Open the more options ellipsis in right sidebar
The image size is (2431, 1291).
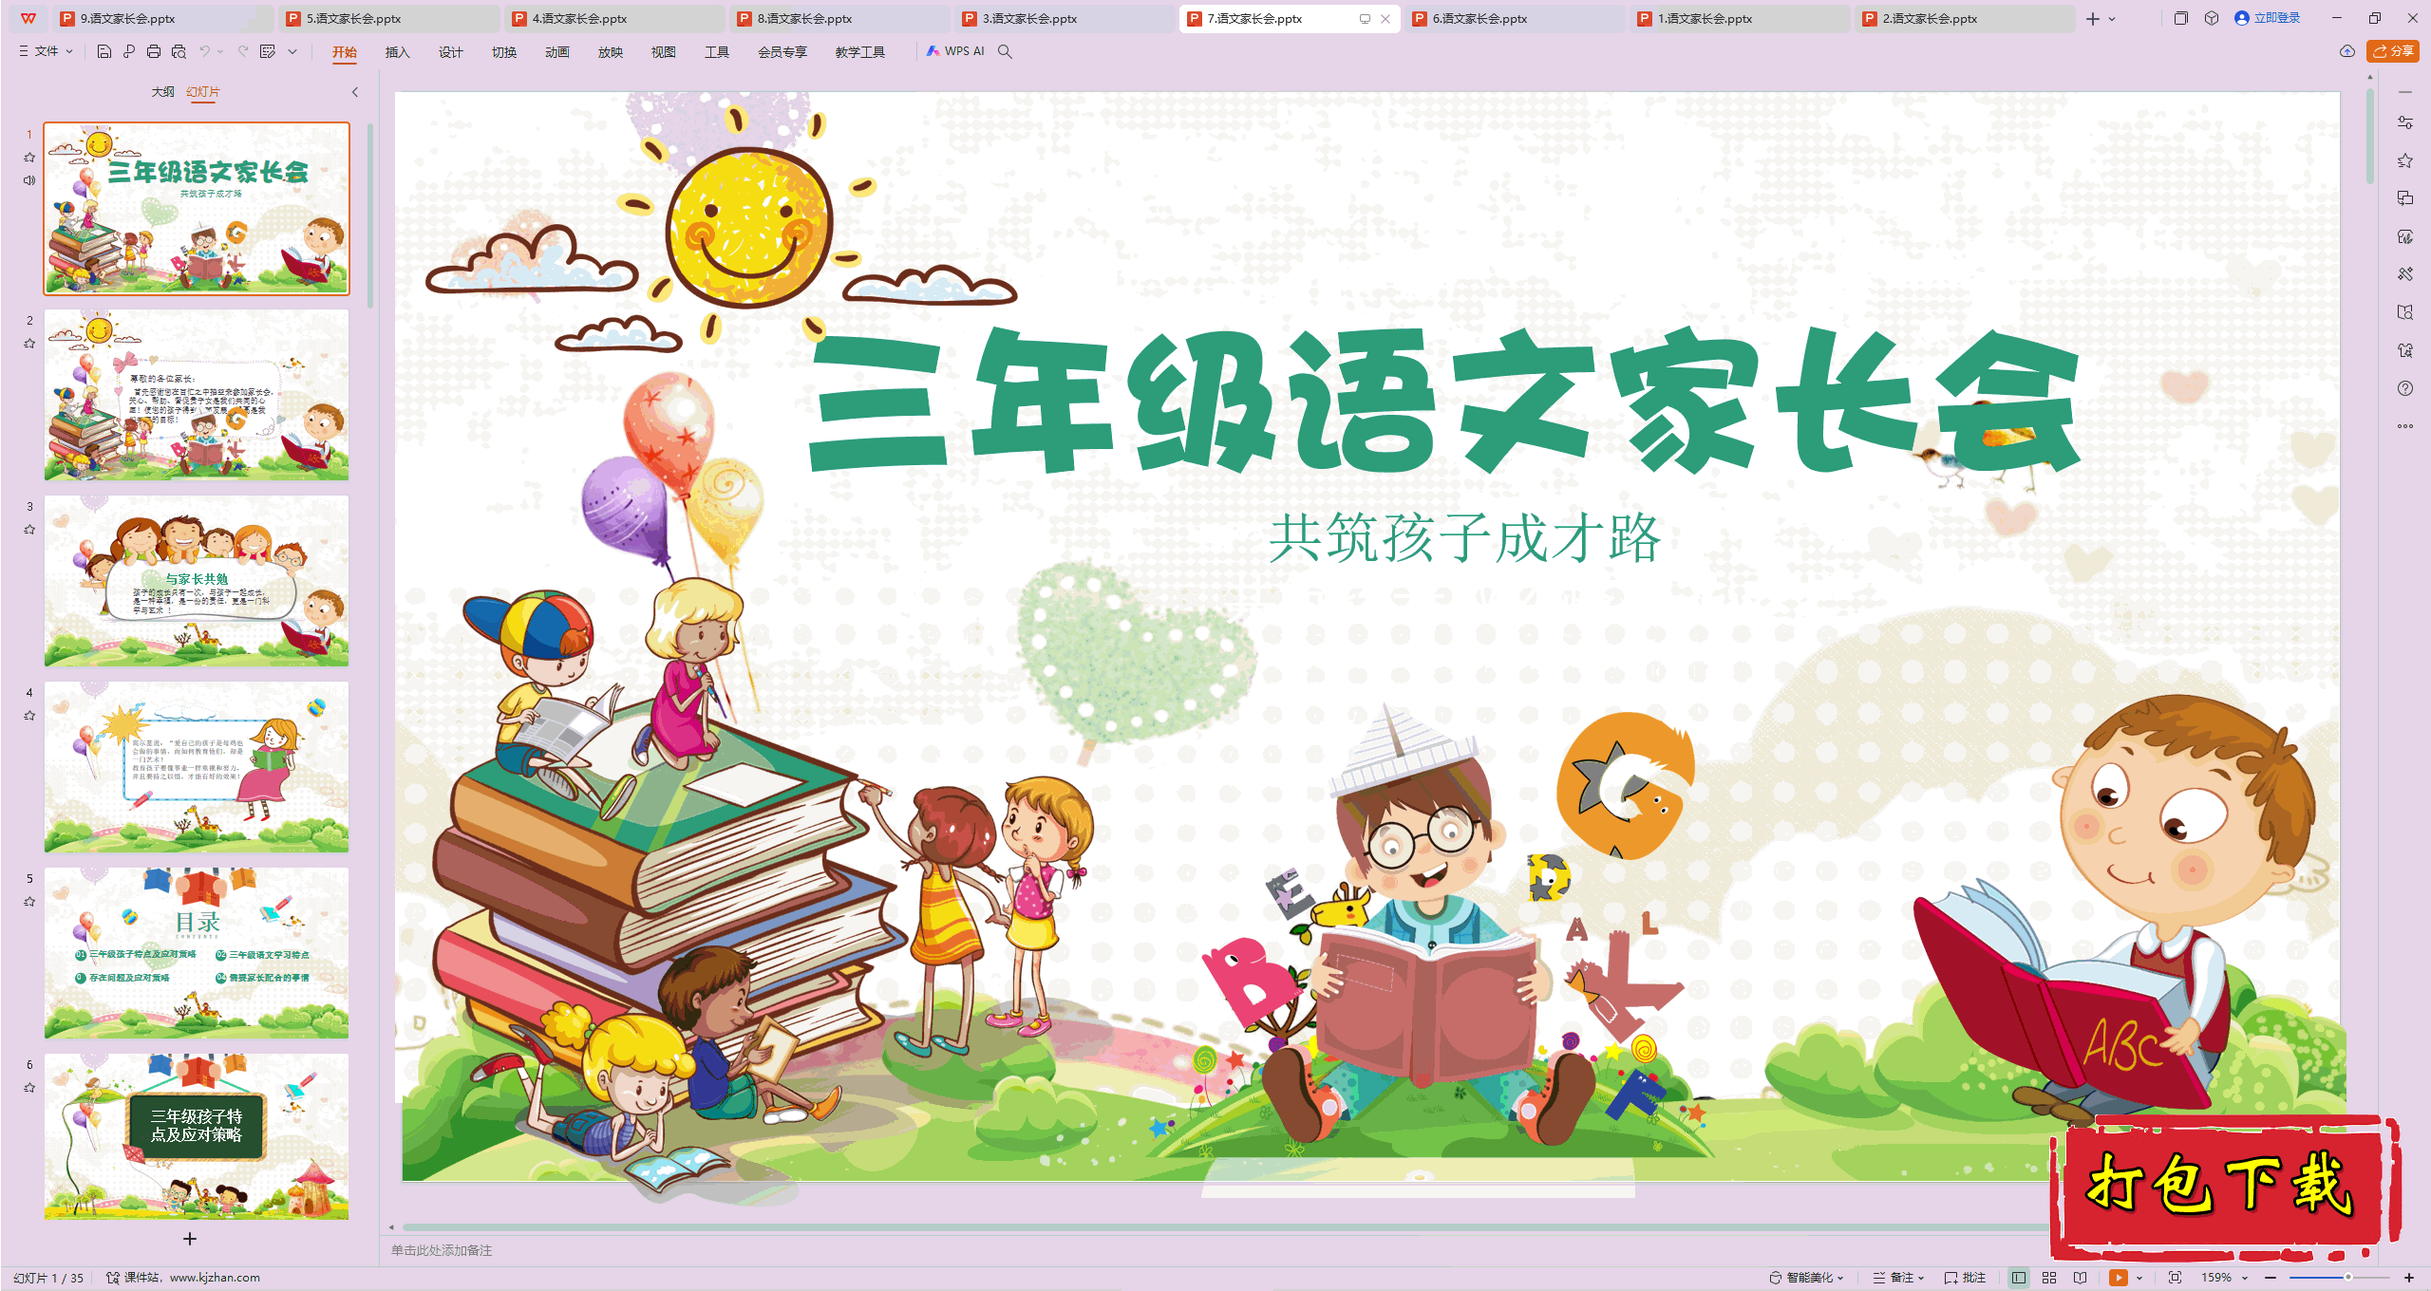tap(2405, 426)
